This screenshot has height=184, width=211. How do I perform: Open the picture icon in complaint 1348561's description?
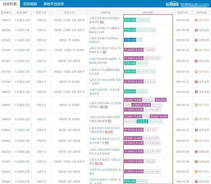point(102,107)
